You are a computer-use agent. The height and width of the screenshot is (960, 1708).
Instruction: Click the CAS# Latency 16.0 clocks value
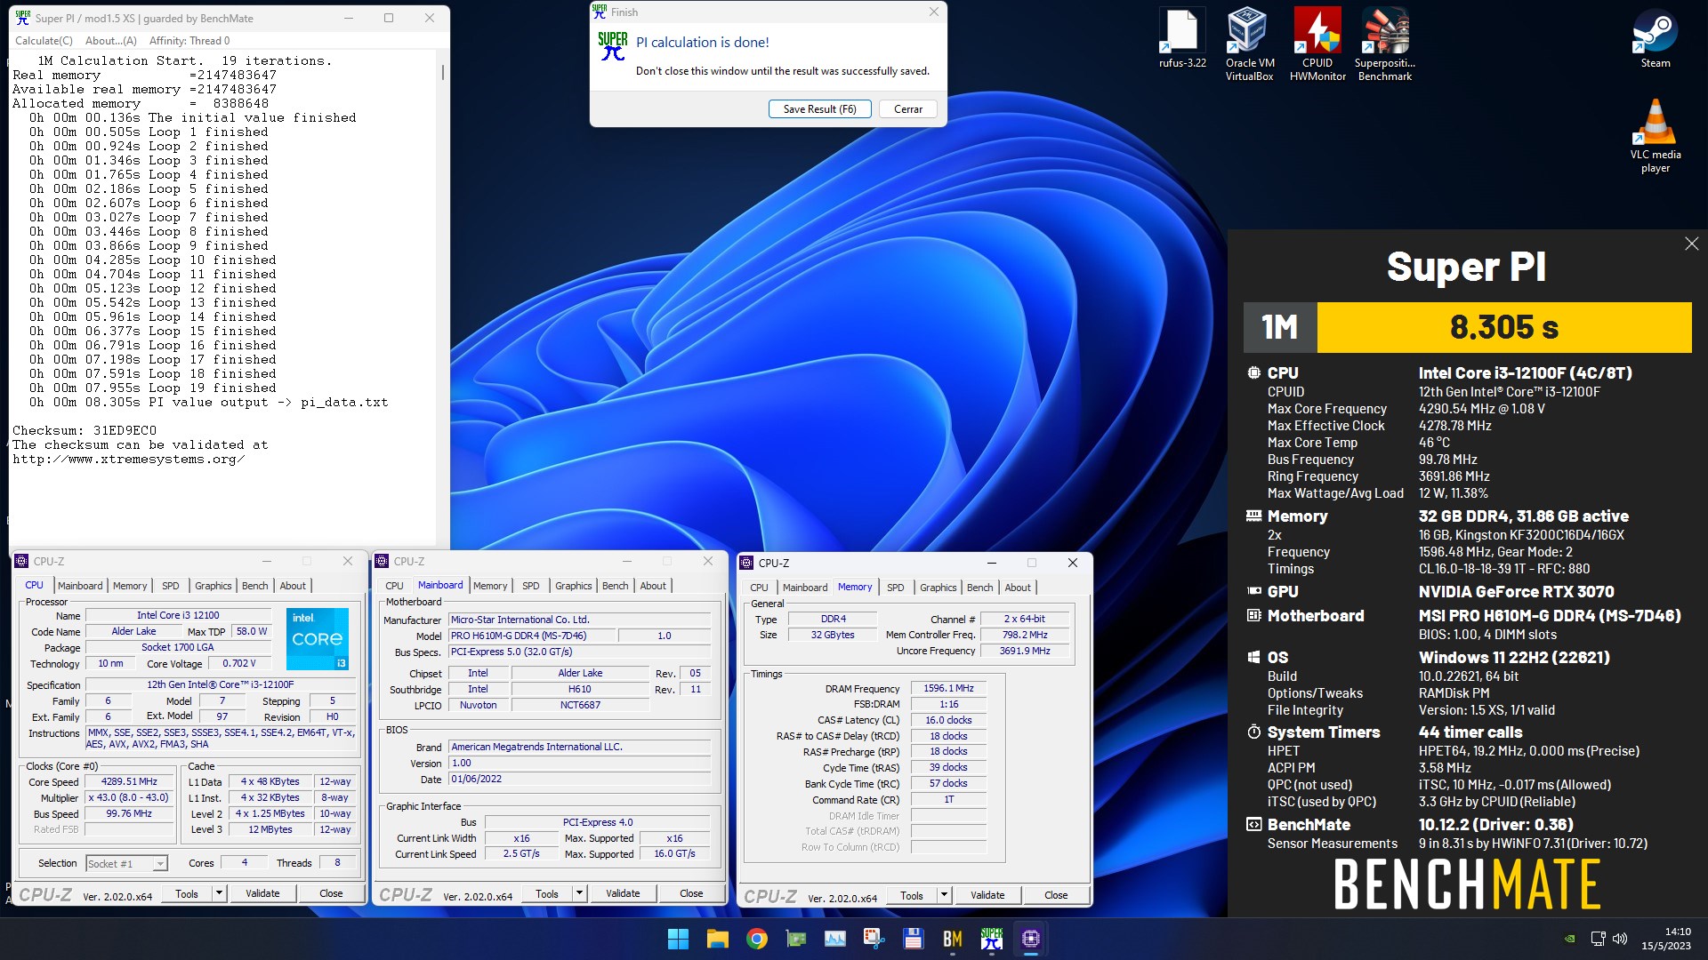click(948, 720)
